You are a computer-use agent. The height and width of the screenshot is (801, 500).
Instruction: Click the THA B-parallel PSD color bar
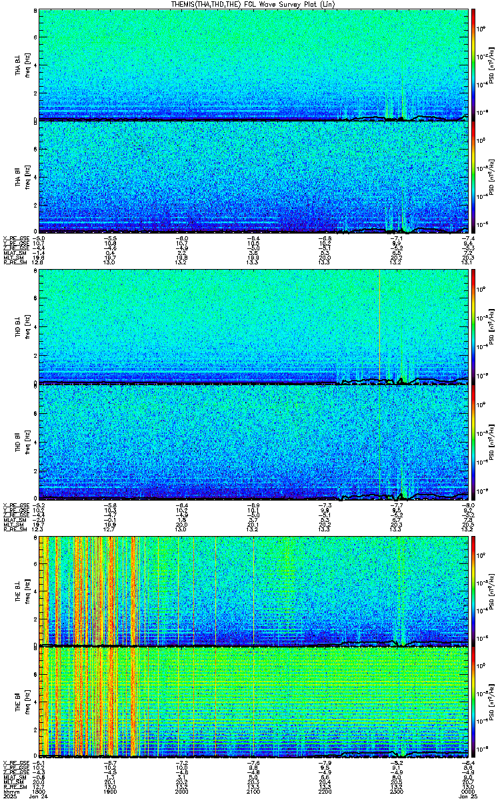(473, 177)
